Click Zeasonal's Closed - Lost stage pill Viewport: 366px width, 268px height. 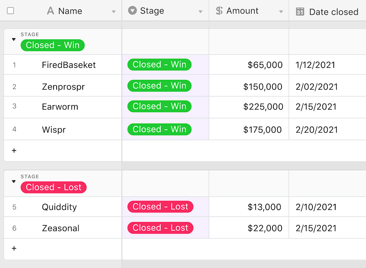click(x=160, y=228)
